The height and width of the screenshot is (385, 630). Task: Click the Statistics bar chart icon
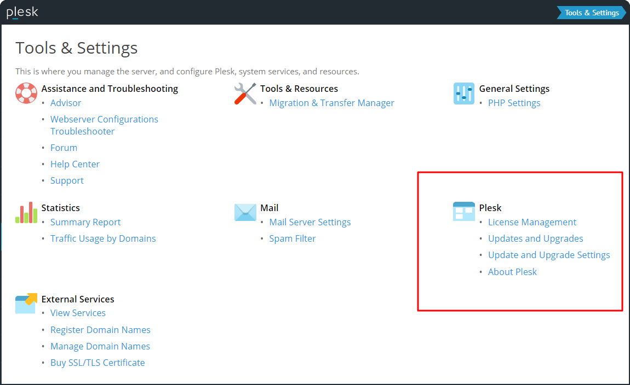tap(26, 213)
